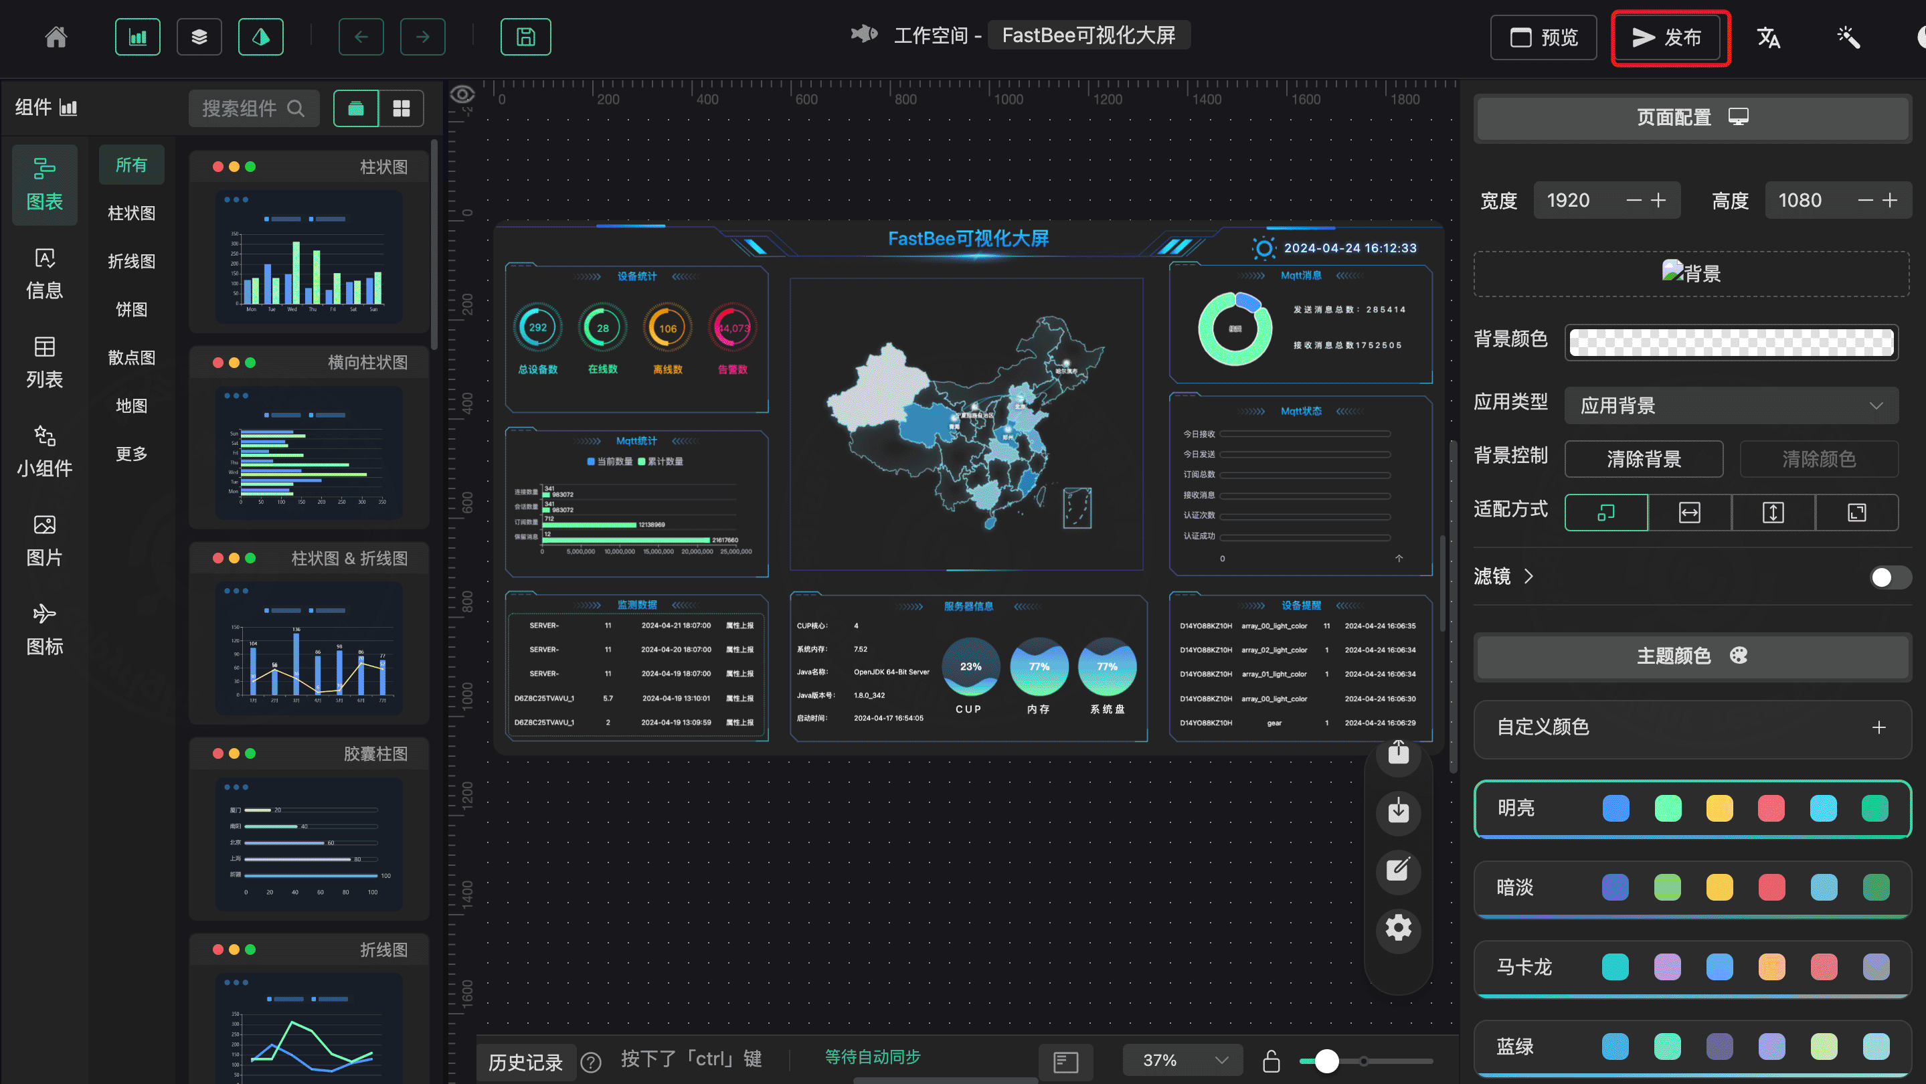Click the import download floating icon

coord(1398,811)
